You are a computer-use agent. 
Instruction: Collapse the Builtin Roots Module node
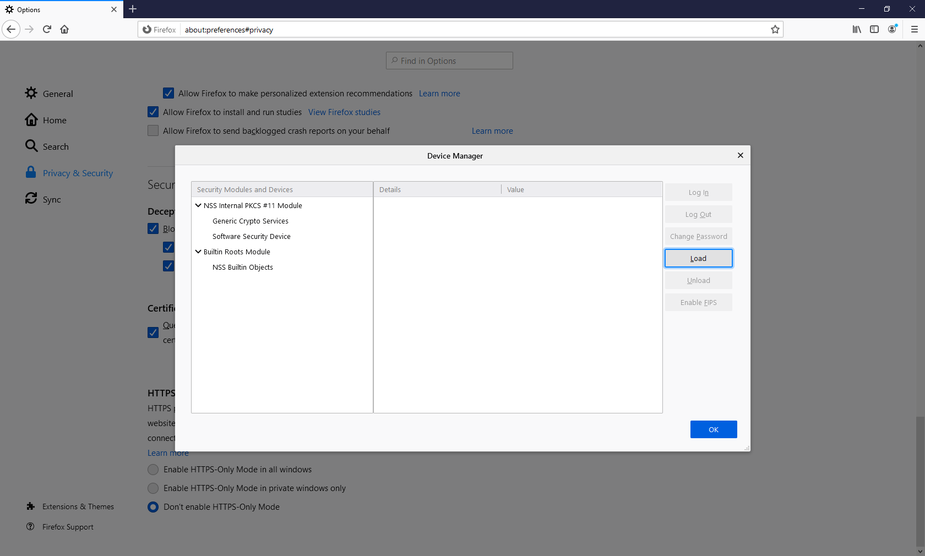[198, 252]
